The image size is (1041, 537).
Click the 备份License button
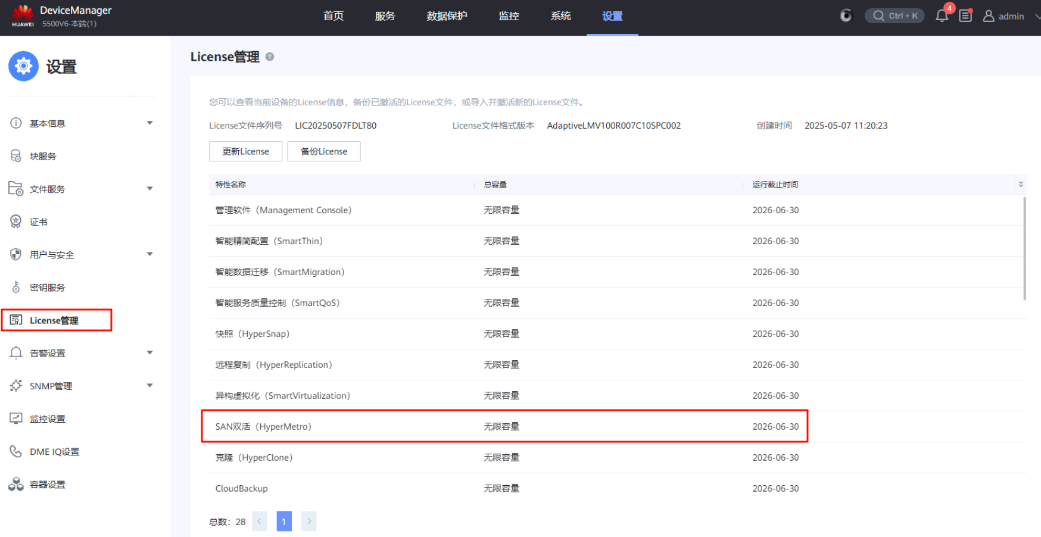323,151
